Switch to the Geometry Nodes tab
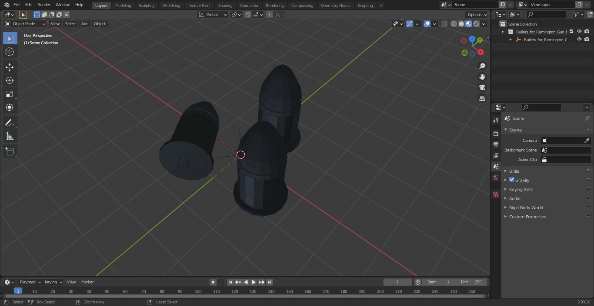The image size is (594, 306). click(x=335, y=5)
